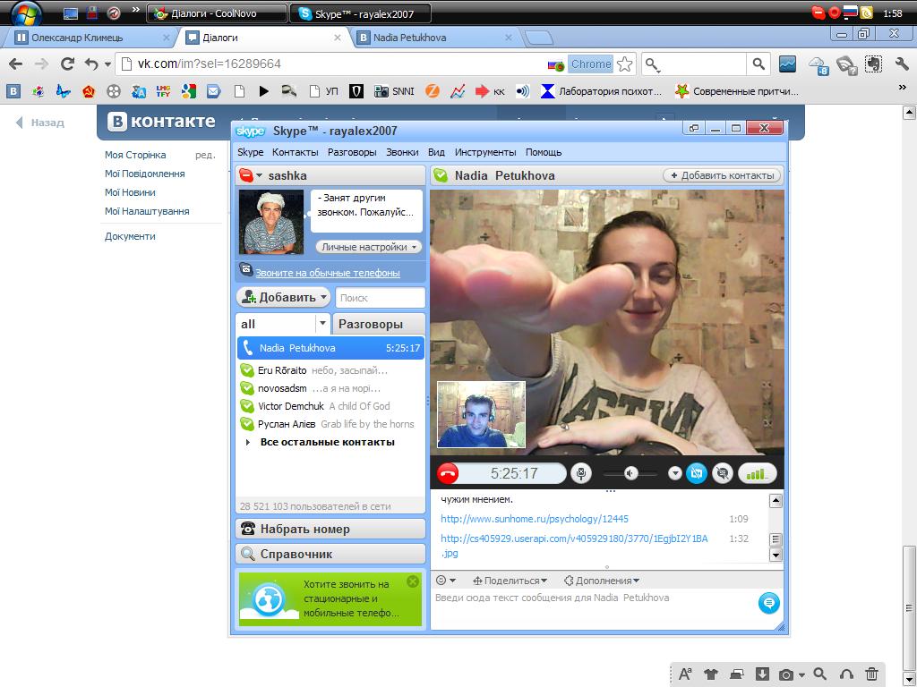Bookmark page with star icon

pos(624,64)
